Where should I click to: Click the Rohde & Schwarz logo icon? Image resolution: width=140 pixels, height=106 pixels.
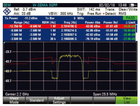pyautogui.click(x=7, y=11)
